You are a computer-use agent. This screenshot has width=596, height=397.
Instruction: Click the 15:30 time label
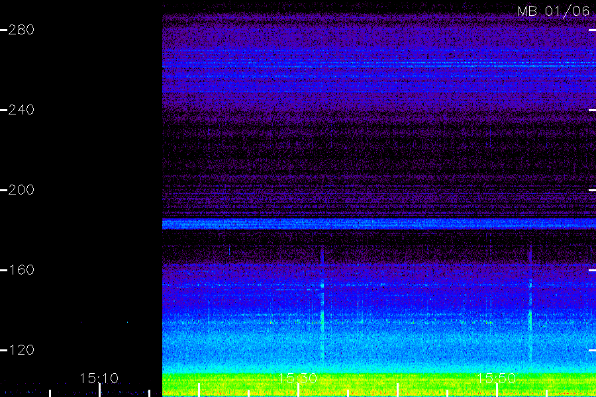297,378
